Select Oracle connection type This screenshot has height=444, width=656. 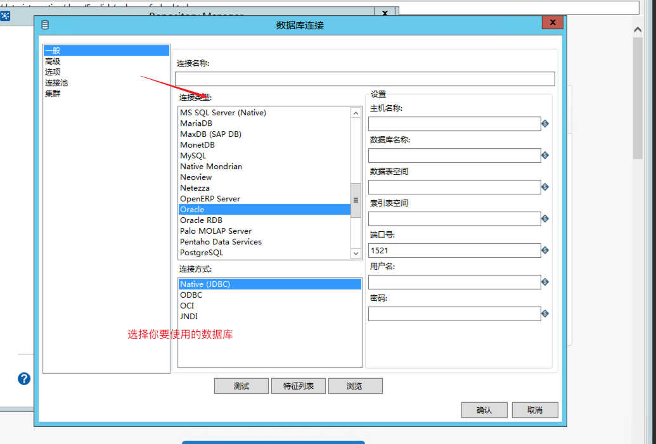264,210
